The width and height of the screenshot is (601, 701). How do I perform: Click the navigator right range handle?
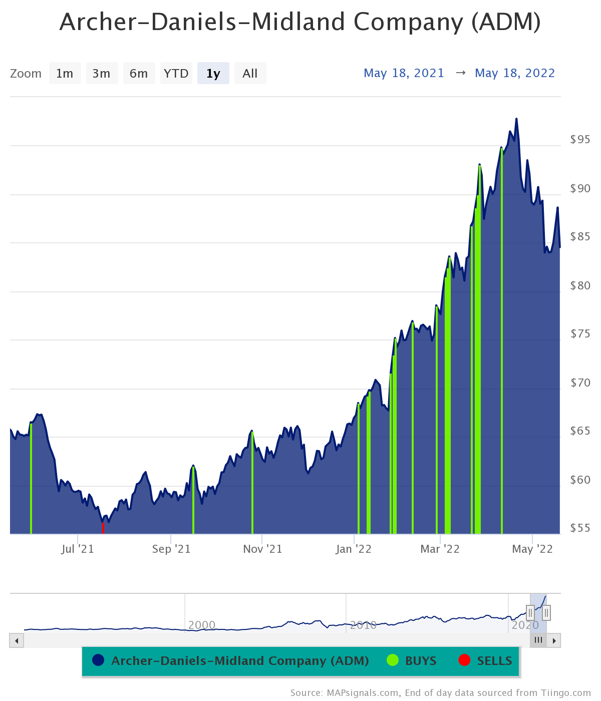[546, 612]
